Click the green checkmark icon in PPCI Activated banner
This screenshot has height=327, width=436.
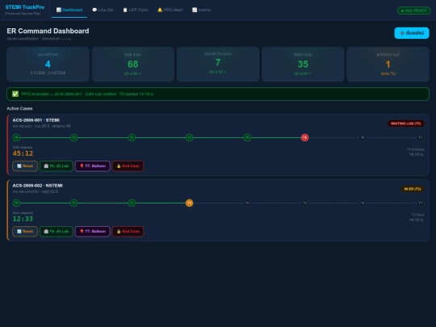tap(15, 94)
